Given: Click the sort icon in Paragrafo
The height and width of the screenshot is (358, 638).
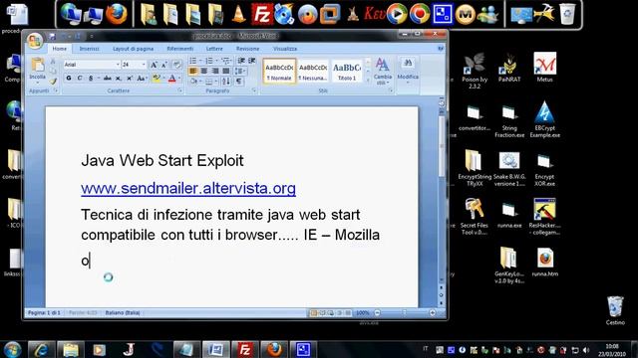Looking at the screenshot, I should (x=226, y=82).
